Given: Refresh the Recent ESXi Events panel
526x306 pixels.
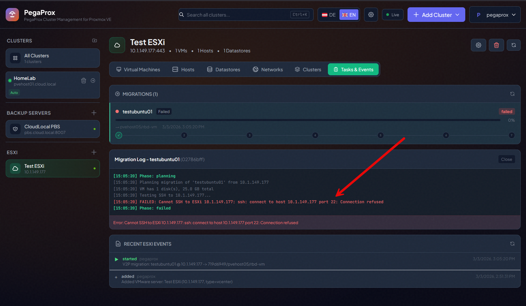Looking at the screenshot, I should (512, 244).
